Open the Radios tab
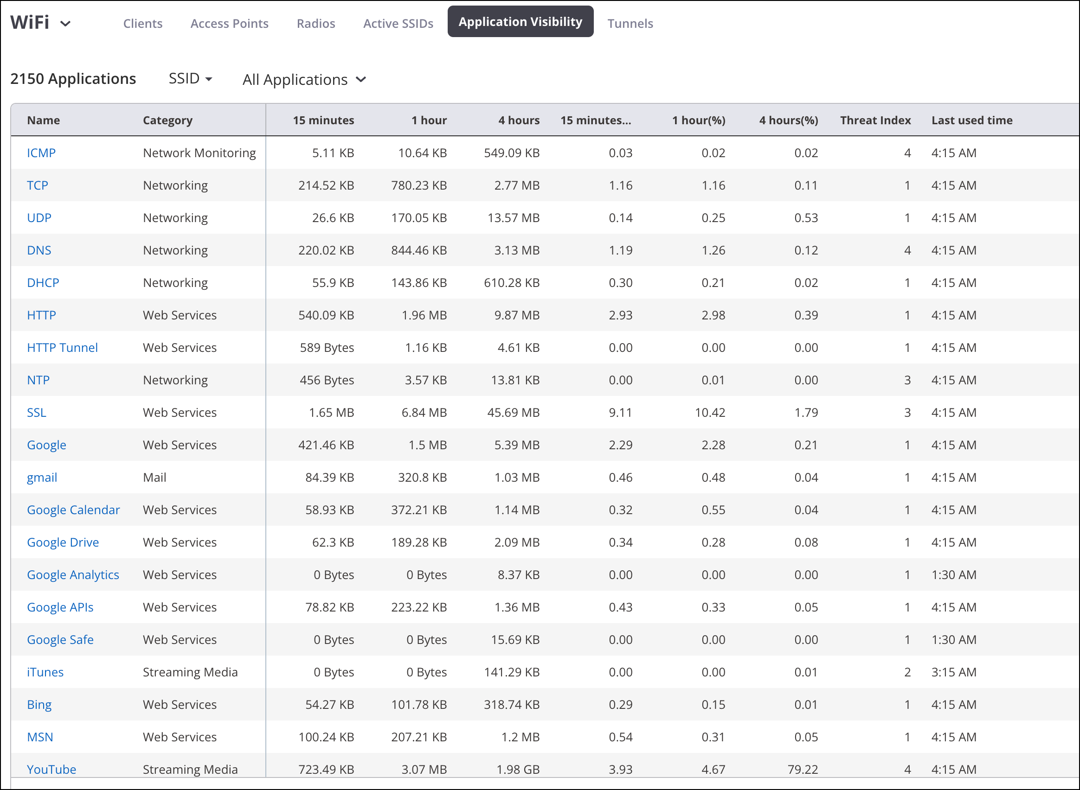The width and height of the screenshot is (1080, 790). coord(315,23)
